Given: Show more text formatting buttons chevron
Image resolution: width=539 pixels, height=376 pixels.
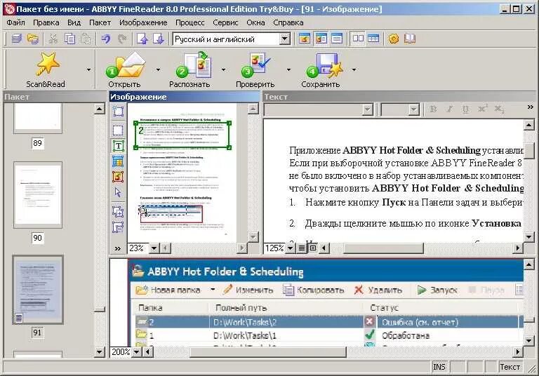Looking at the screenshot, I should 530,107.
